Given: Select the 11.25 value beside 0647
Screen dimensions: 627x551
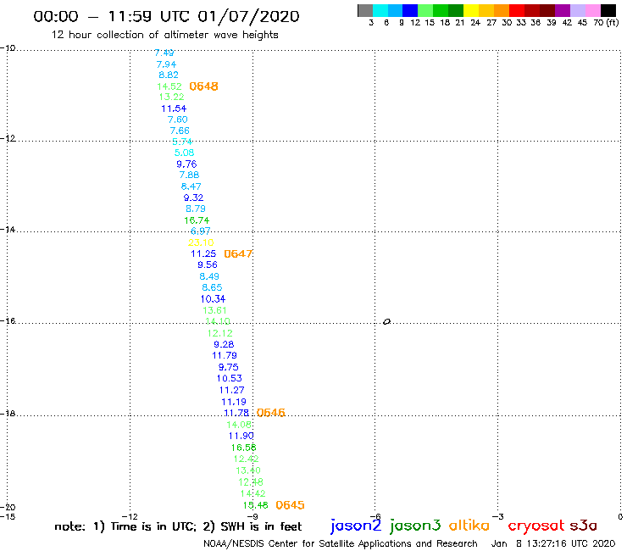Looking at the screenshot, I should (203, 253).
